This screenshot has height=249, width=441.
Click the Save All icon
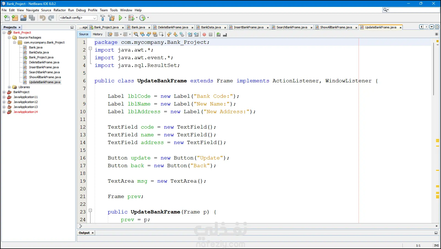coord(32,18)
